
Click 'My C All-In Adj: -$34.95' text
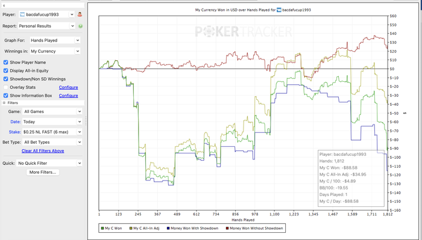[x=343, y=174]
